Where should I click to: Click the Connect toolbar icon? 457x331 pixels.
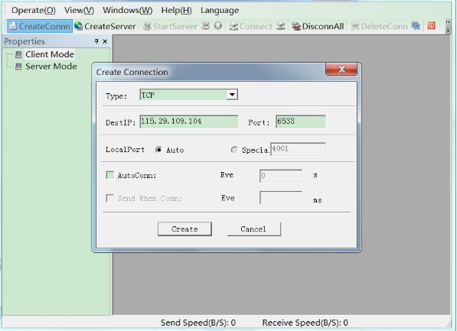pos(233,26)
